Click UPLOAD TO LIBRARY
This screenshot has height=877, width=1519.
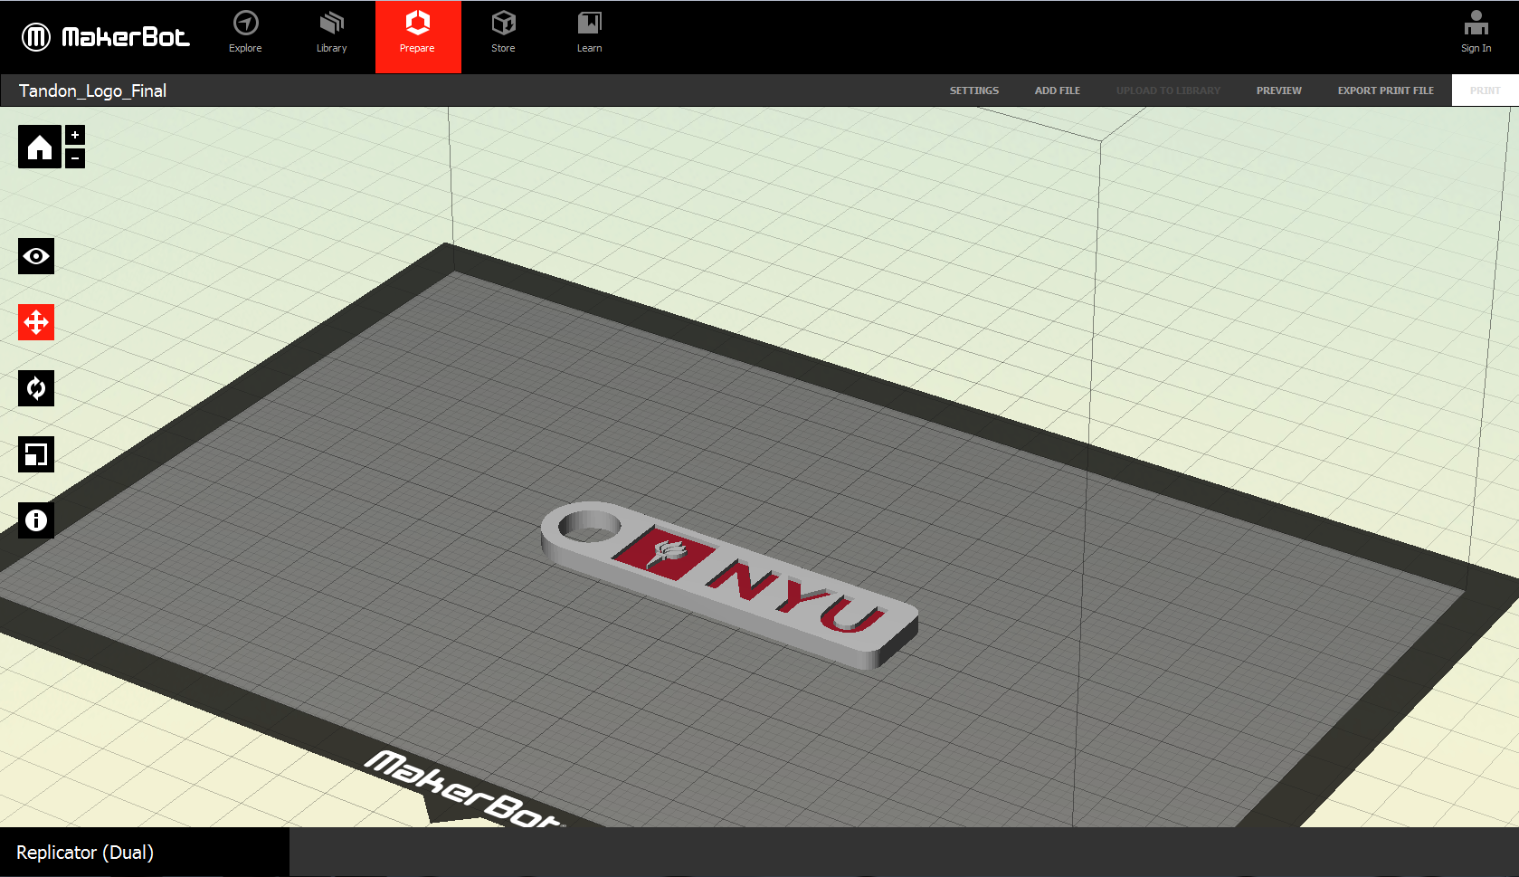point(1168,91)
